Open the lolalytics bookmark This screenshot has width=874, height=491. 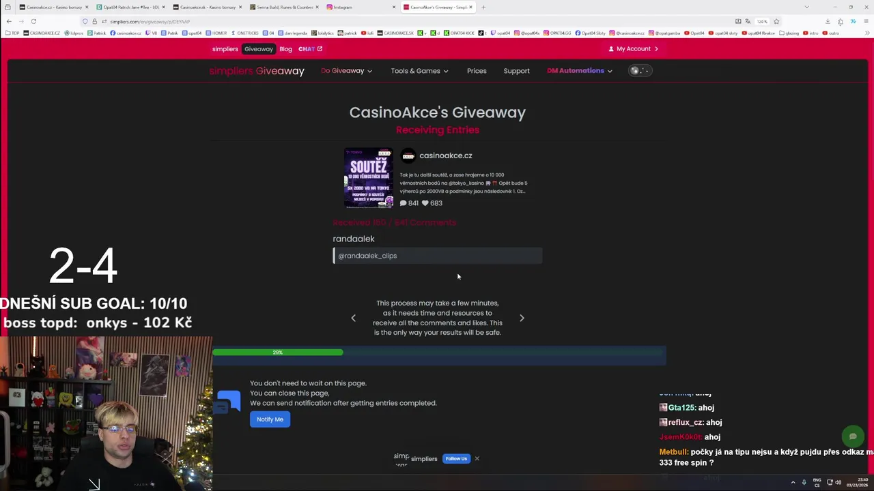click(322, 33)
